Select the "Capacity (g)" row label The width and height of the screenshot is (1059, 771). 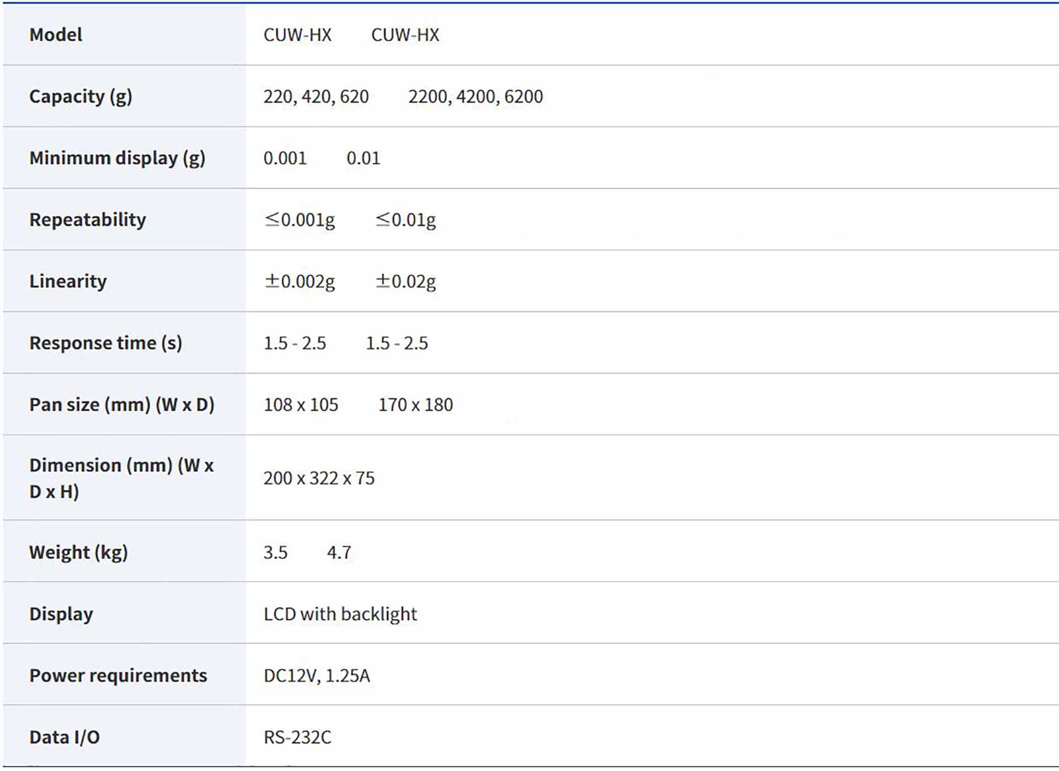click(x=81, y=97)
